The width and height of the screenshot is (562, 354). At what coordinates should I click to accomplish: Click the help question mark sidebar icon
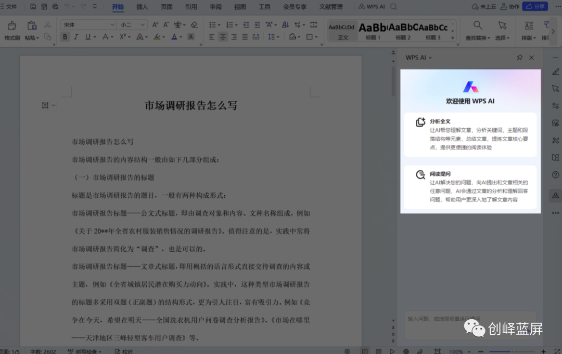tap(556, 175)
